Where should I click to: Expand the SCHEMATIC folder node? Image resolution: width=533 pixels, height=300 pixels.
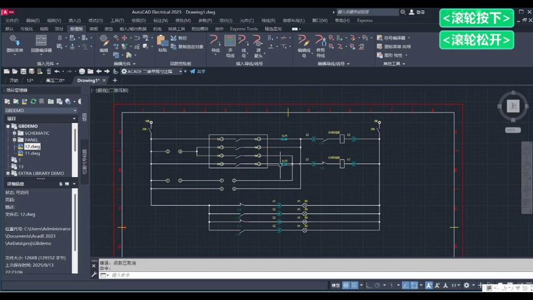[14, 133]
